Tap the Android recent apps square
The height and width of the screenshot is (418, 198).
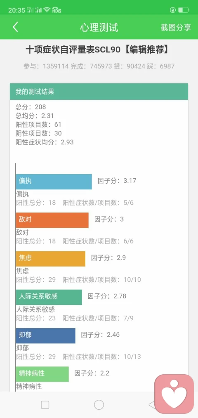pyautogui.click(x=45, y=405)
